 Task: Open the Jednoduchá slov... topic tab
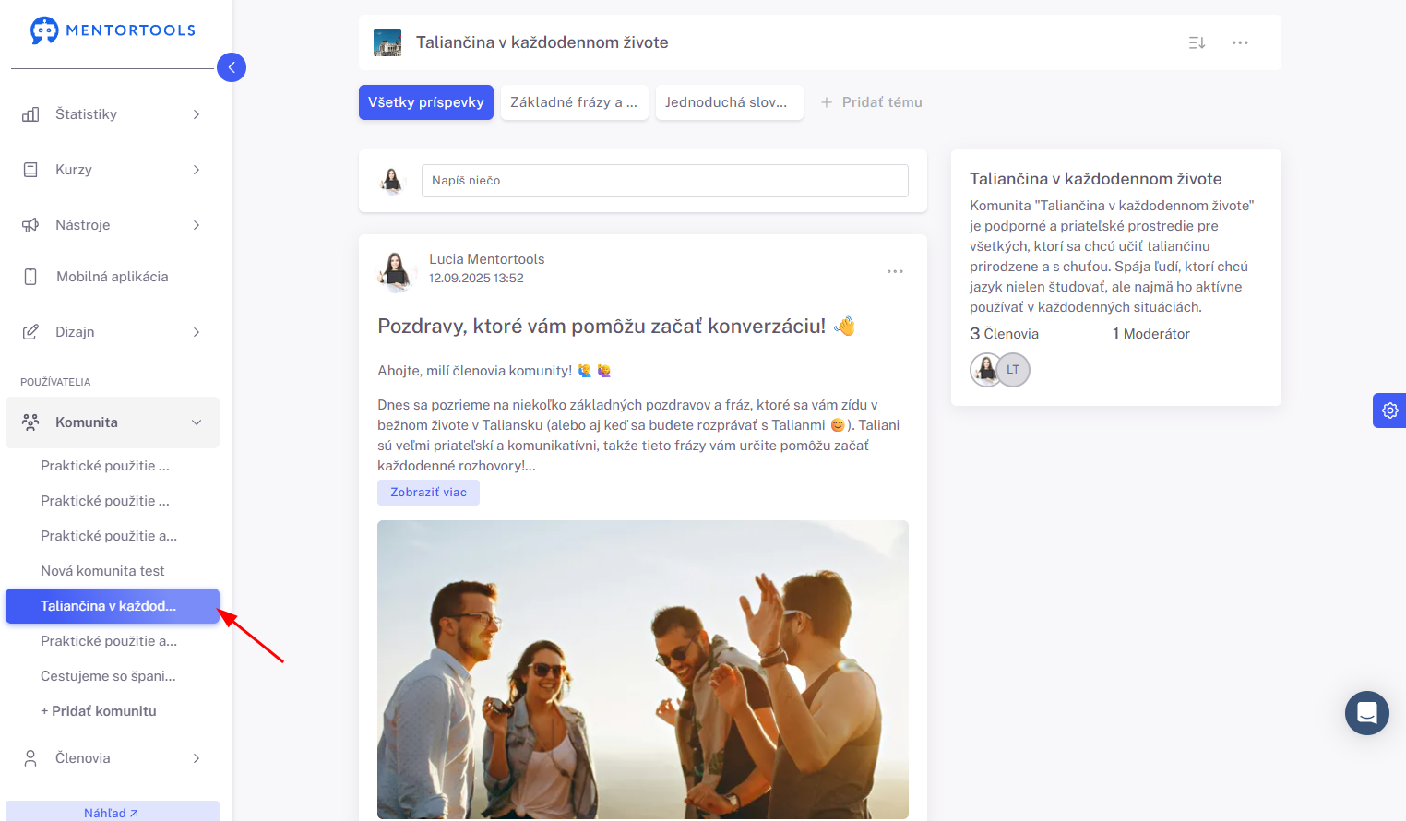(x=729, y=102)
